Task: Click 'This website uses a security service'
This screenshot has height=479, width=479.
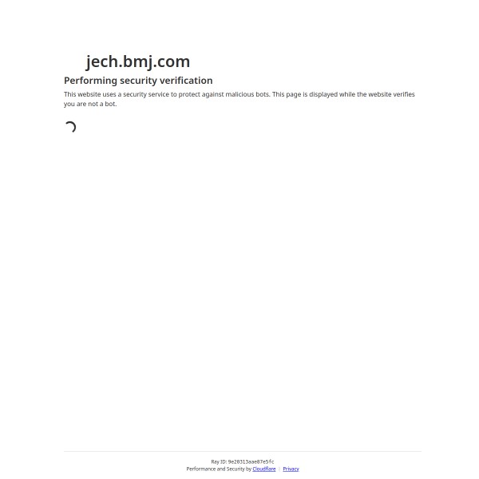Action: pyautogui.click(x=117, y=94)
